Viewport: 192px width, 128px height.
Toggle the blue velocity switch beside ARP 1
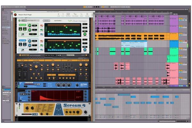[42, 34]
